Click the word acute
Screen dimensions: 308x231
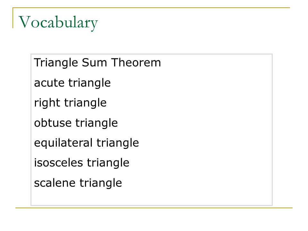[49, 83]
